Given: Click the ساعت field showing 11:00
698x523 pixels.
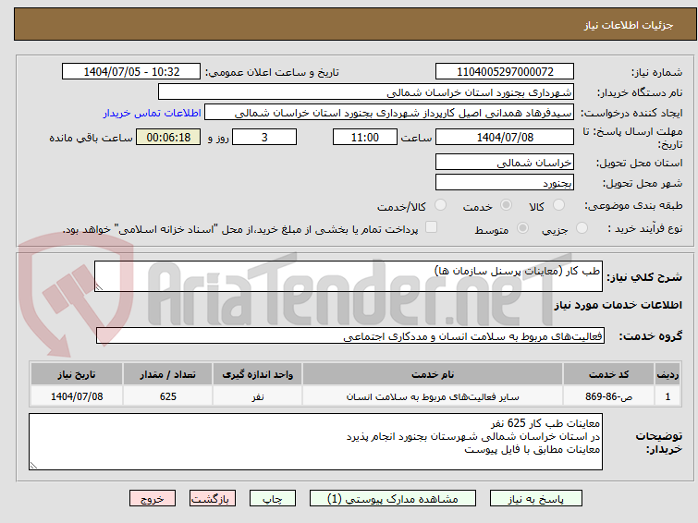Looking at the screenshot, I should tap(364, 137).
